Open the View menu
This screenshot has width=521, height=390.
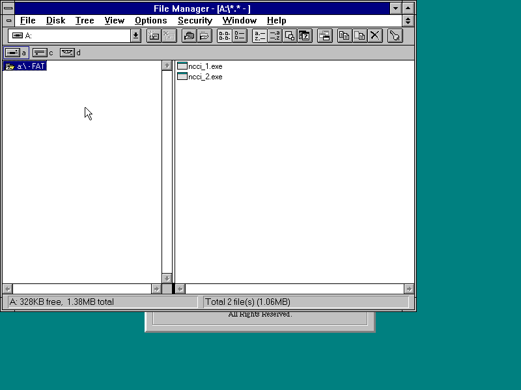(x=115, y=21)
